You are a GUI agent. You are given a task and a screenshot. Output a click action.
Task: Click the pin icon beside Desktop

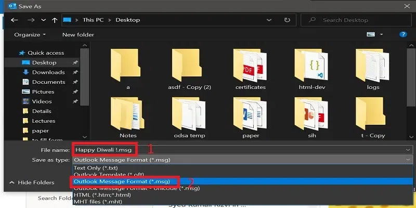pyautogui.click(x=75, y=62)
